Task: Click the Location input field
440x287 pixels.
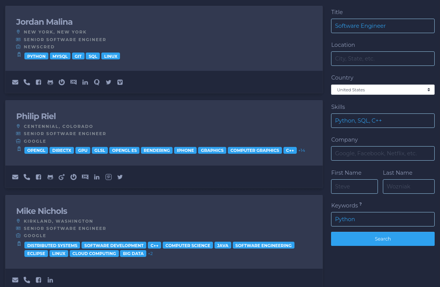Action: pyautogui.click(x=382, y=59)
